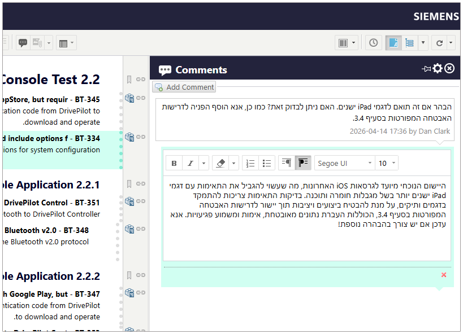
Task: Toggle right-to-left paragraph direction button
Action: [x=303, y=163]
